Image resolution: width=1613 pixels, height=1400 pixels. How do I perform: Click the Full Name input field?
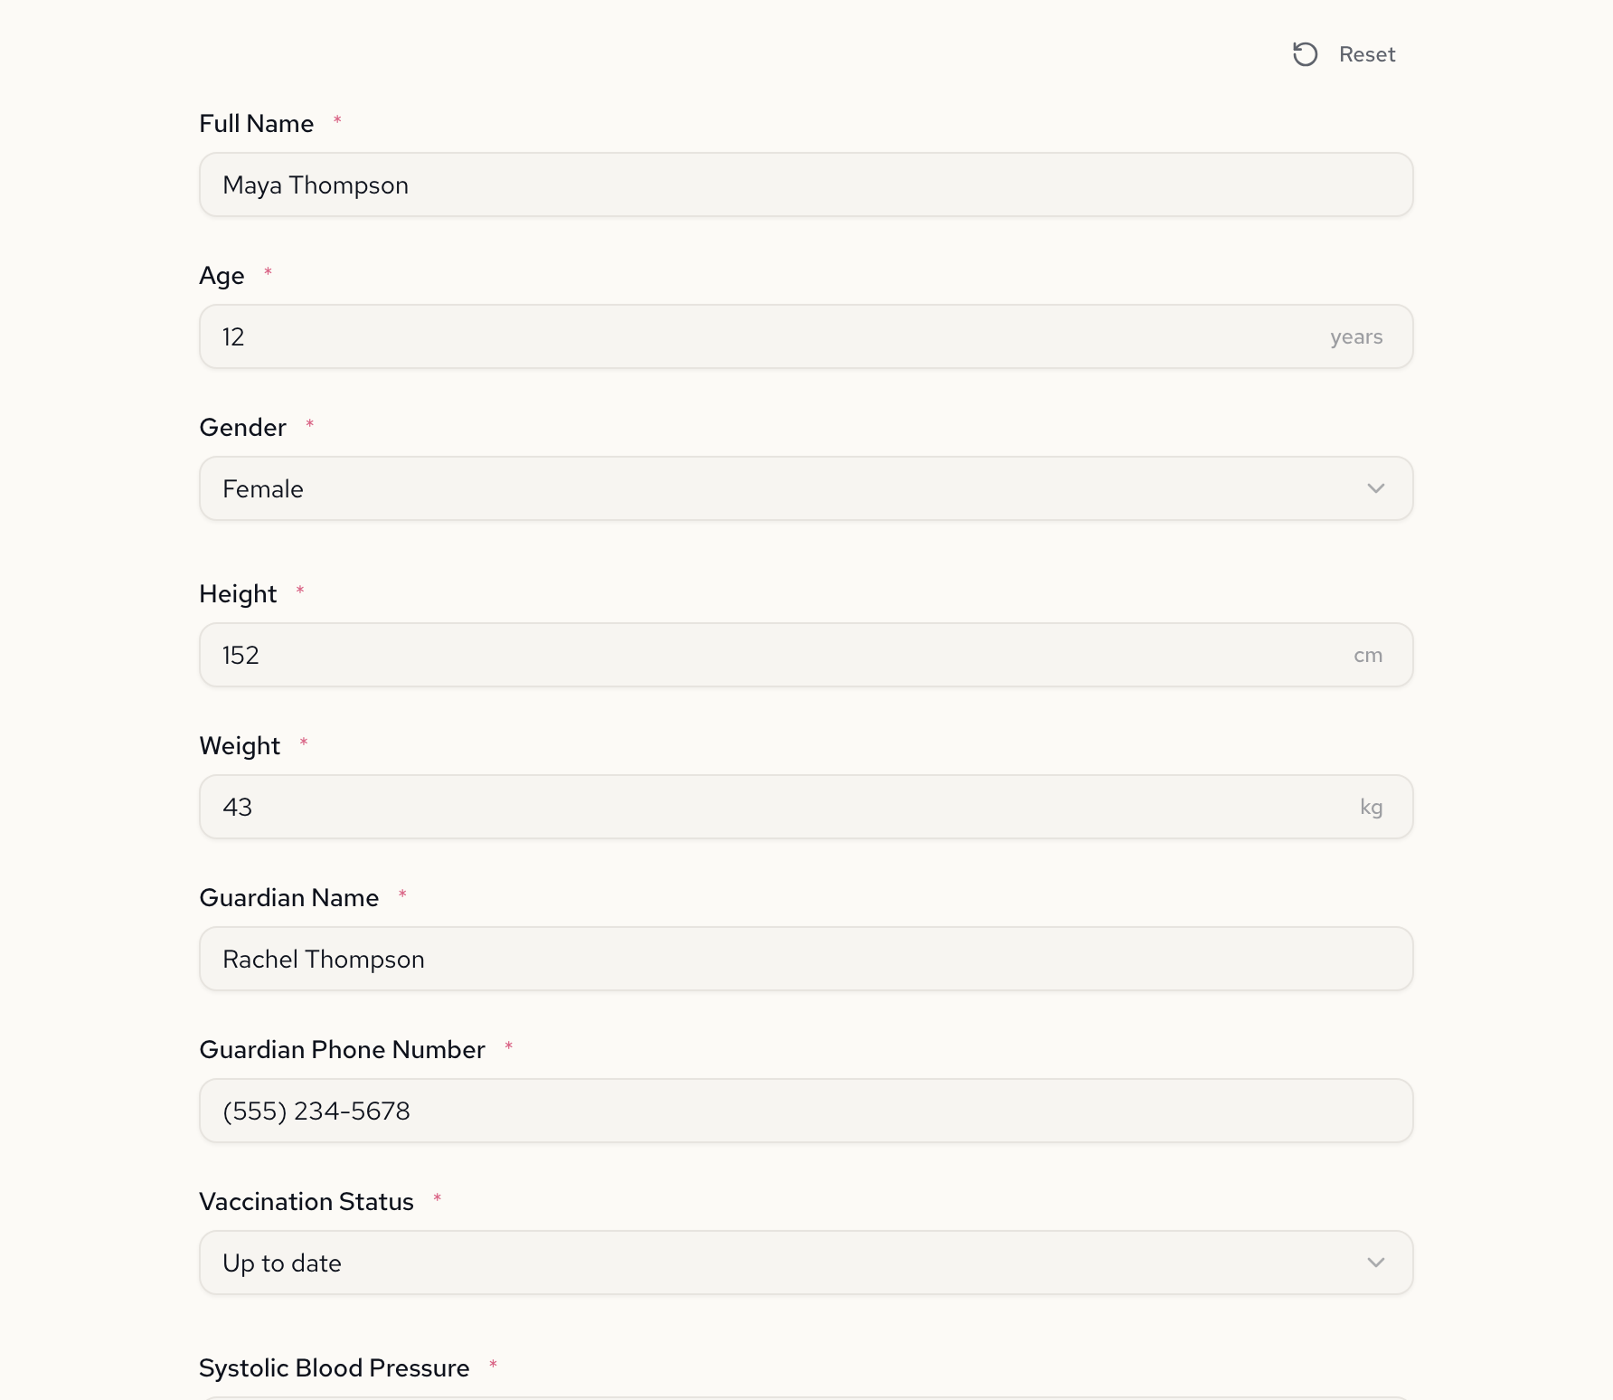point(805,184)
